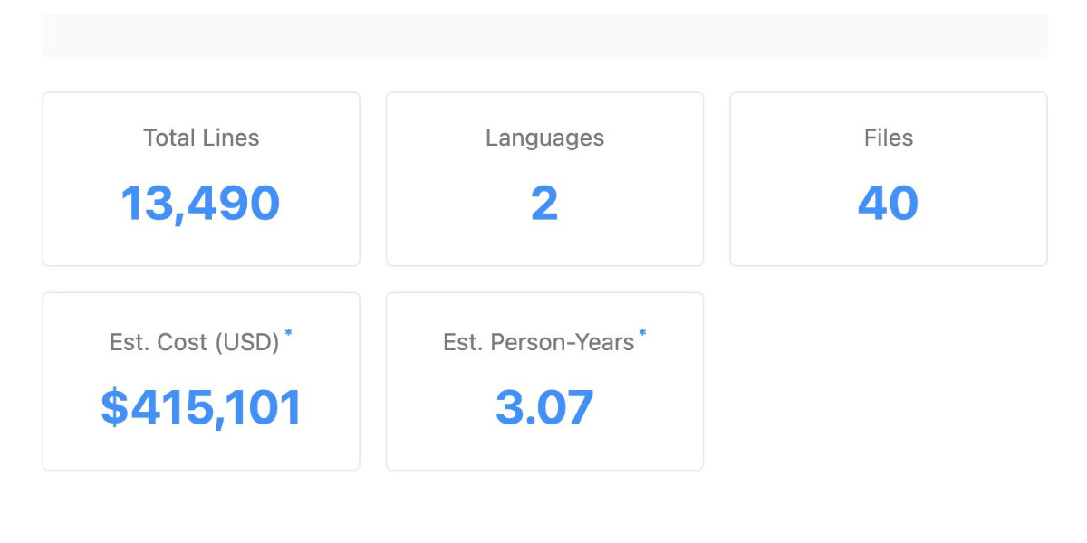
Task: Select the Languages count of 2
Action: [x=544, y=203]
